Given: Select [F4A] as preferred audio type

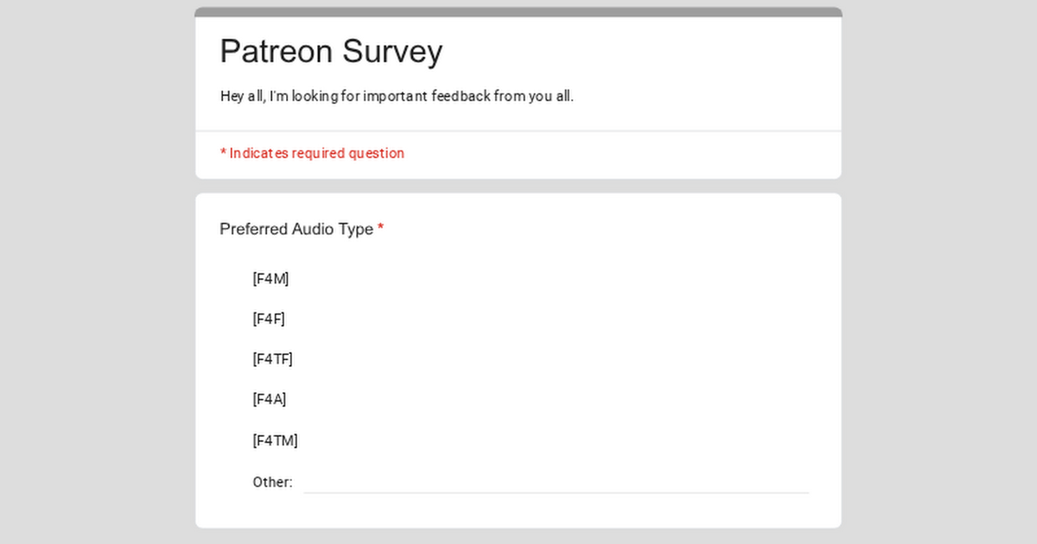Looking at the screenshot, I should (x=270, y=399).
